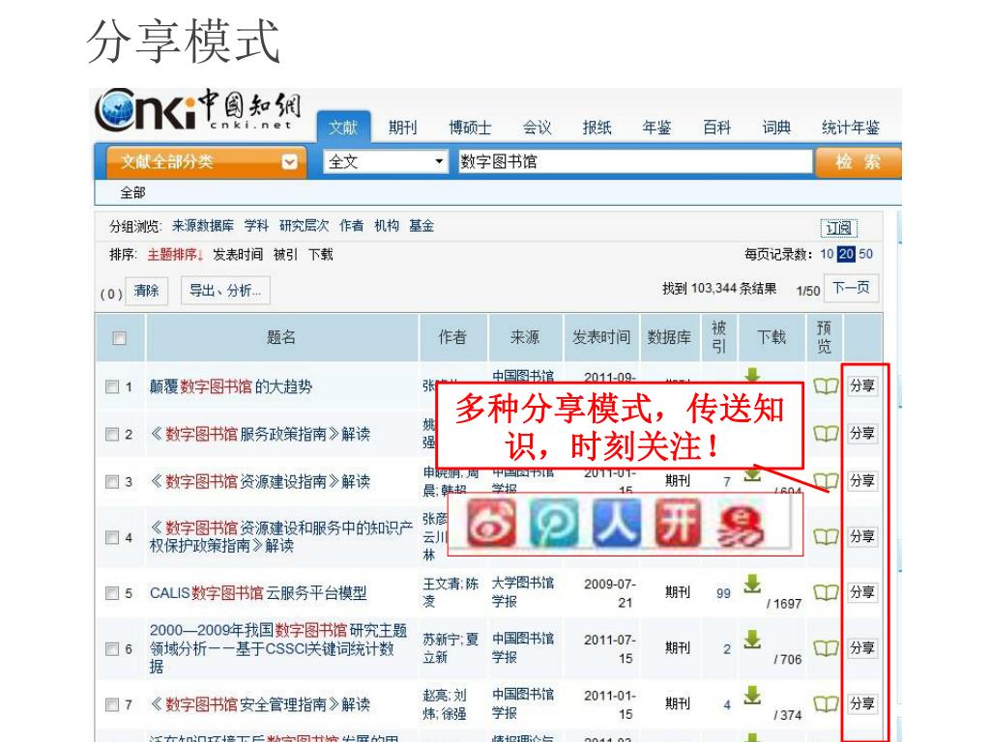The width and height of the screenshot is (990, 742).
Task: Check the box for result 5
Action: point(112,593)
